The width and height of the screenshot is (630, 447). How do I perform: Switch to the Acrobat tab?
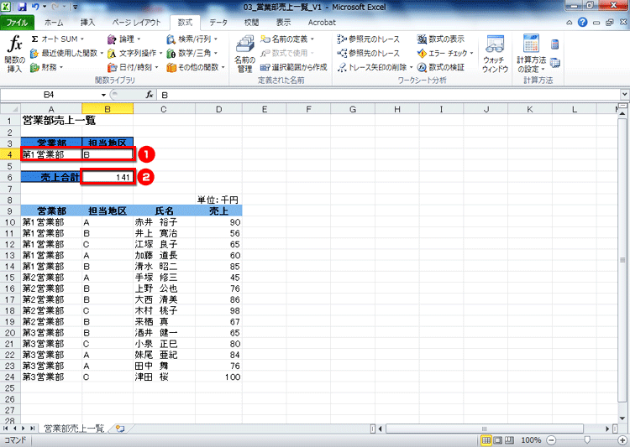point(322,22)
